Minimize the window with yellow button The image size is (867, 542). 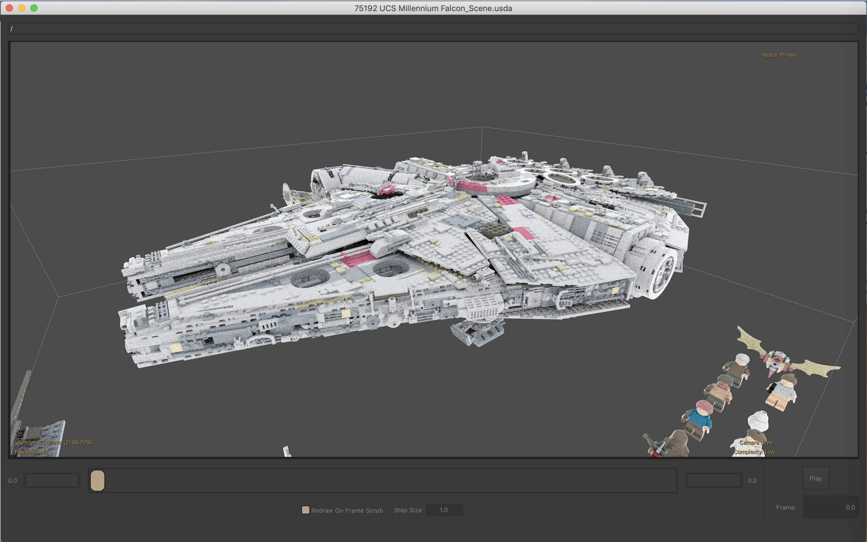(x=22, y=8)
